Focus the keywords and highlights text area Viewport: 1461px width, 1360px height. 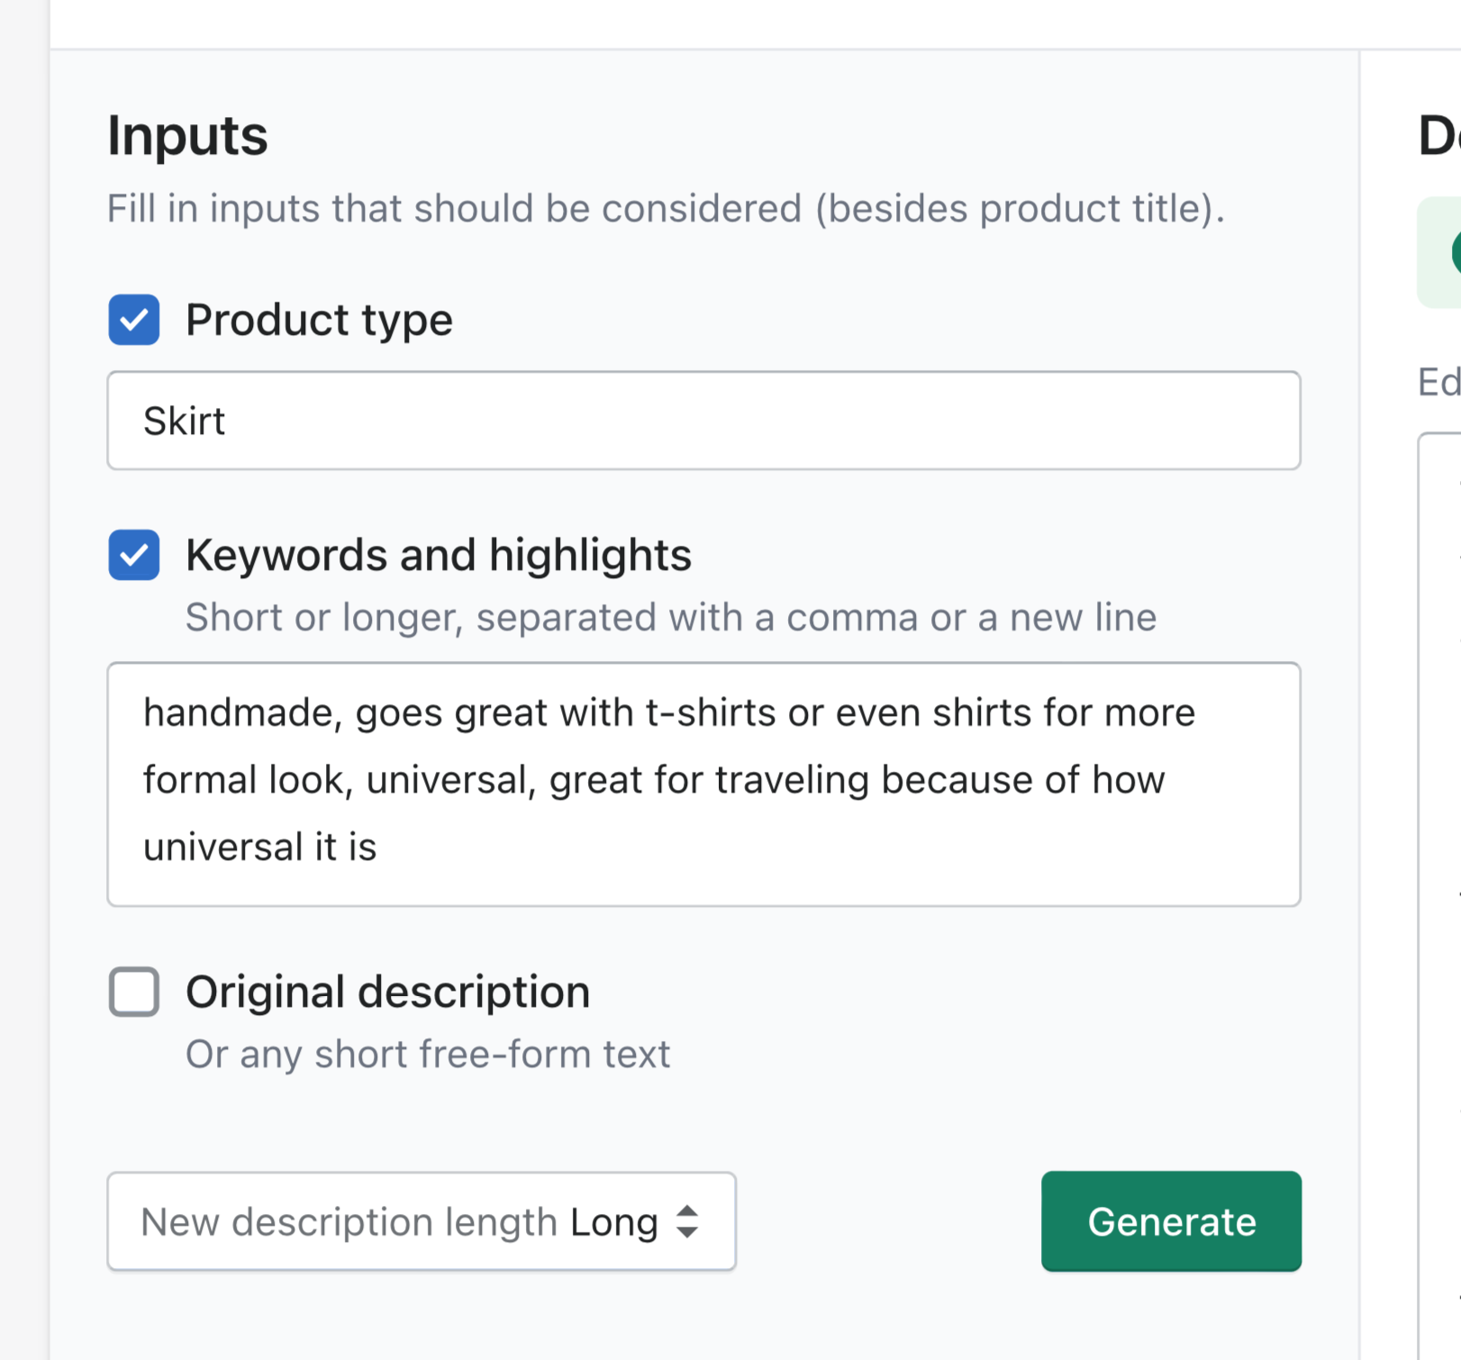(703, 784)
